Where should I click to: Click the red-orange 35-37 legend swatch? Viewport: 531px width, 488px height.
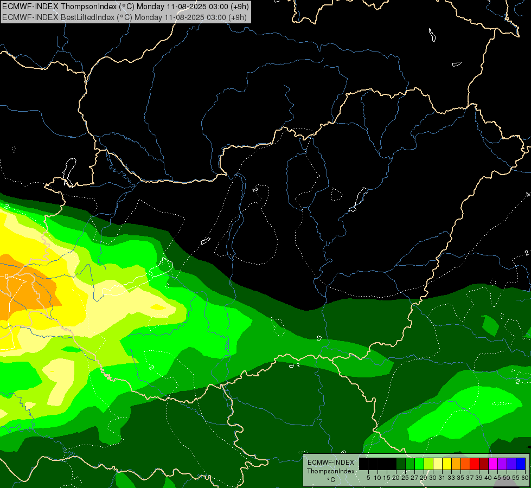click(x=465, y=464)
